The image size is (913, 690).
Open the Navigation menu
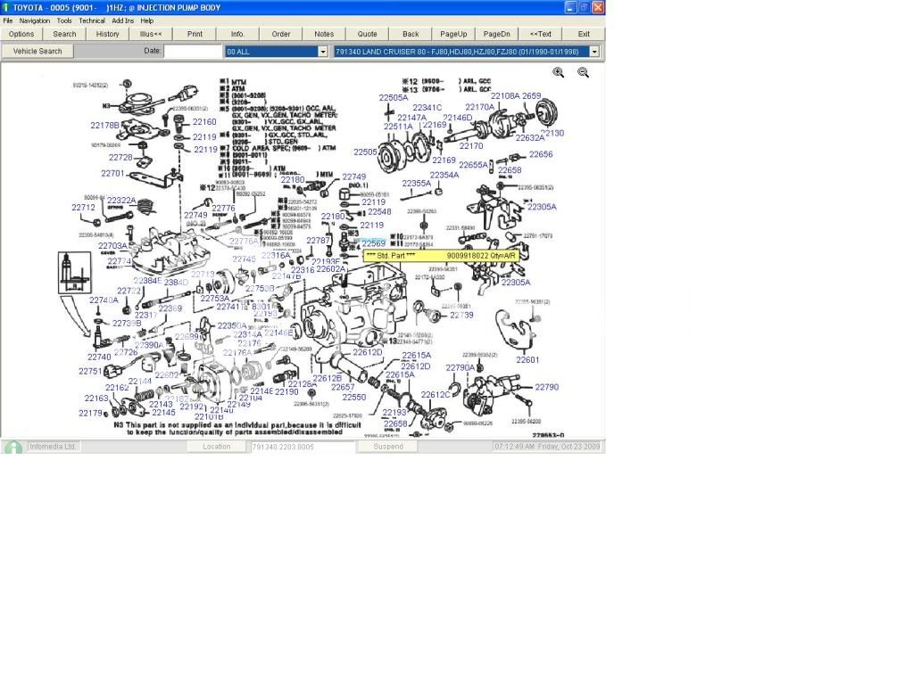tap(35, 21)
